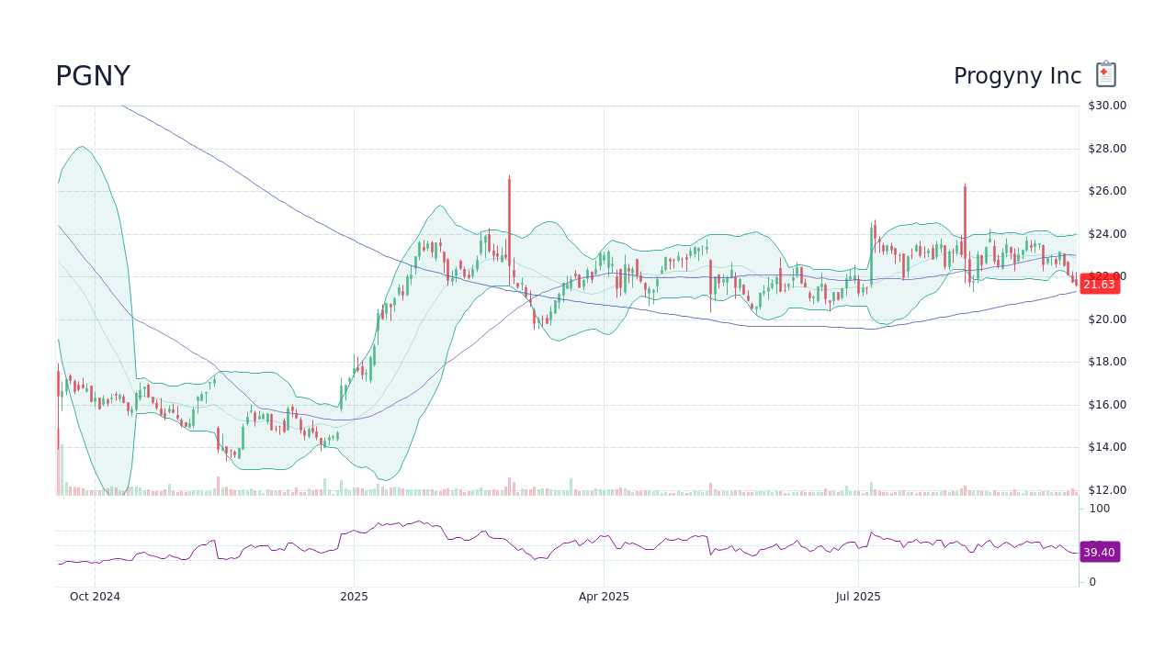Expand the Oct 2024 axis label section

pyautogui.click(x=95, y=596)
